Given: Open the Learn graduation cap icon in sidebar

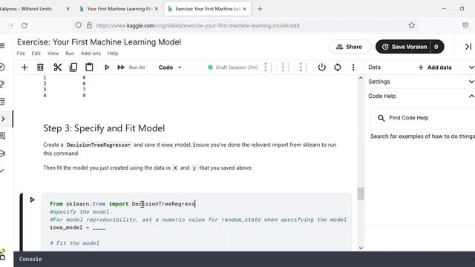Looking at the screenshot, I should pyautogui.click(x=2, y=154).
